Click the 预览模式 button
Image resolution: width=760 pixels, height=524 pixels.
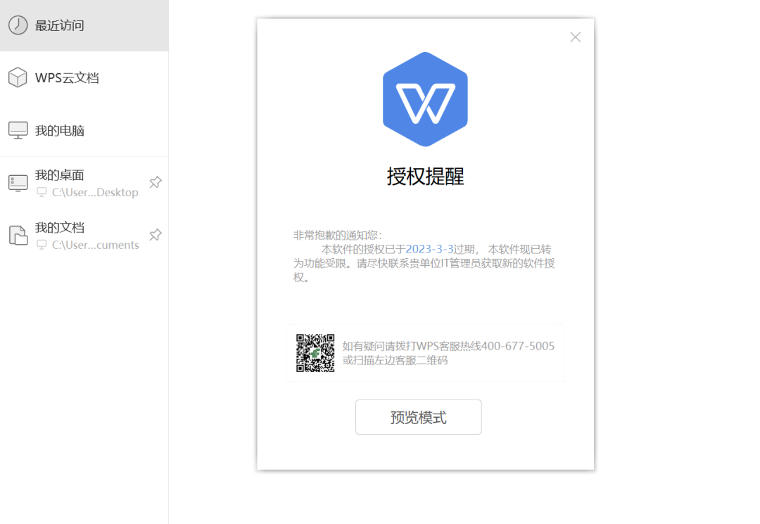point(418,417)
